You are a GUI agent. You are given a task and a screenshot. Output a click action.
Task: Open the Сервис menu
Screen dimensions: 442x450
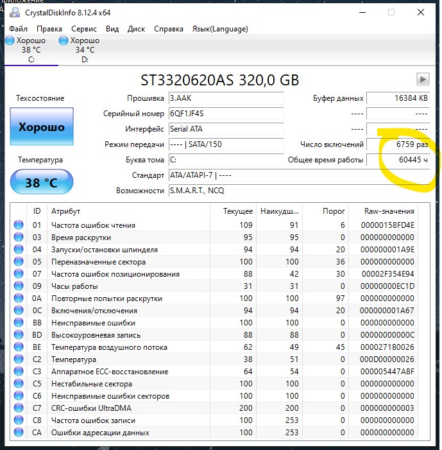tap(84, 29)
